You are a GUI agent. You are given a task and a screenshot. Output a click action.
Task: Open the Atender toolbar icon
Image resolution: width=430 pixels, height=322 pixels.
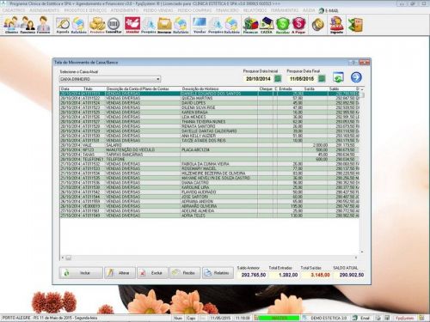[132, 25]
